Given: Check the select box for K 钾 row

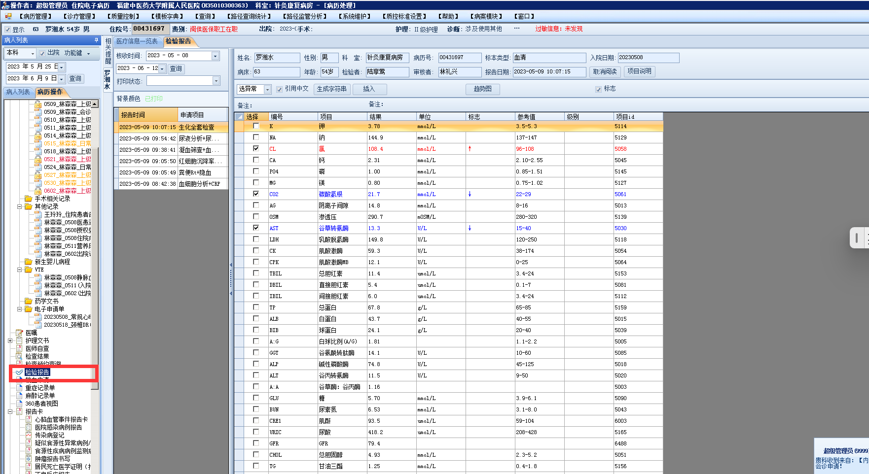Looking at the screenshot, I should pyautogui.click(x=256, y=126).
